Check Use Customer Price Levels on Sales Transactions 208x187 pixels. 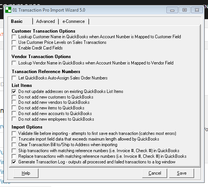click(14, 42)
